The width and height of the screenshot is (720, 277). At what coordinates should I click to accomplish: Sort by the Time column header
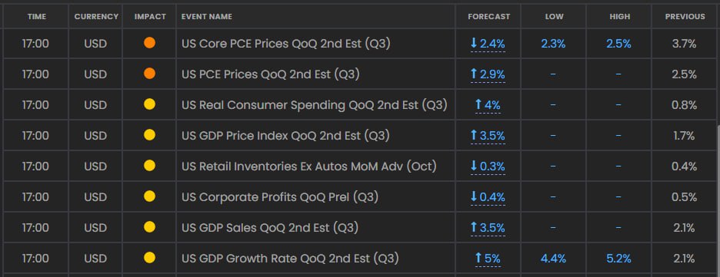pyautogui.click(x=37, y=16)
